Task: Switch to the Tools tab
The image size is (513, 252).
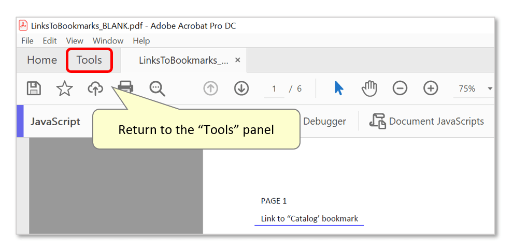Action: (89, 60)
